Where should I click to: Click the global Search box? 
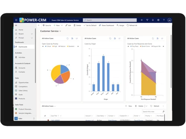(110, 20)
